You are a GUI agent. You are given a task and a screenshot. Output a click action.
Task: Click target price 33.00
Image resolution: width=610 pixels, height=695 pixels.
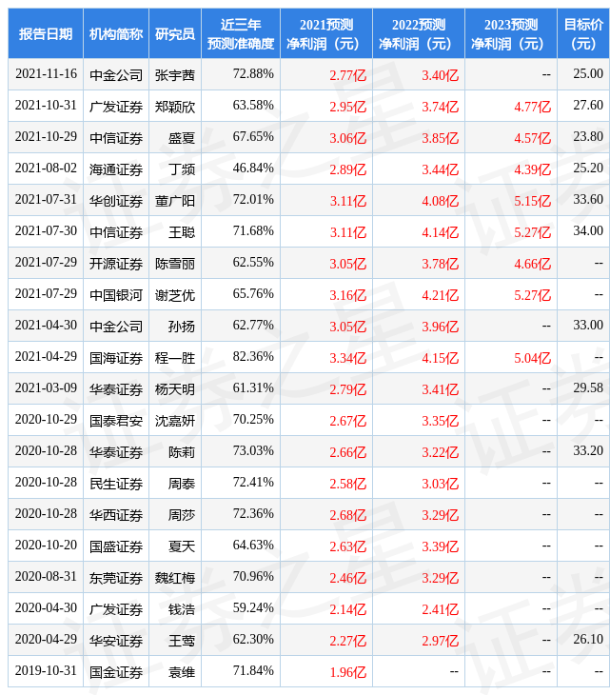(588, 326)
